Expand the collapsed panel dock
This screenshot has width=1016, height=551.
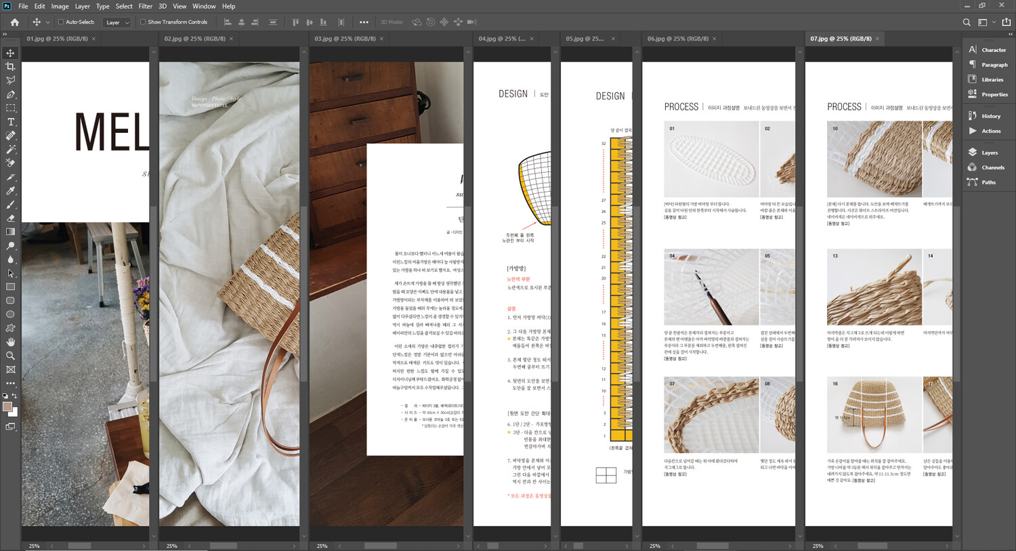[1010, 33]
